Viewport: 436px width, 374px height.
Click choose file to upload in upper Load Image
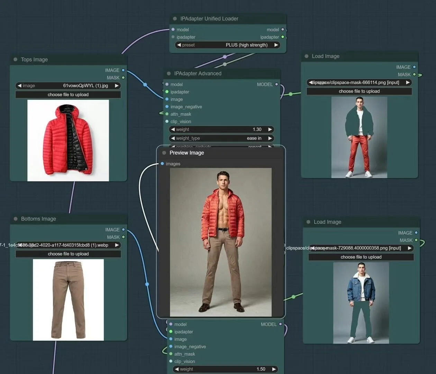click(359, 91)
